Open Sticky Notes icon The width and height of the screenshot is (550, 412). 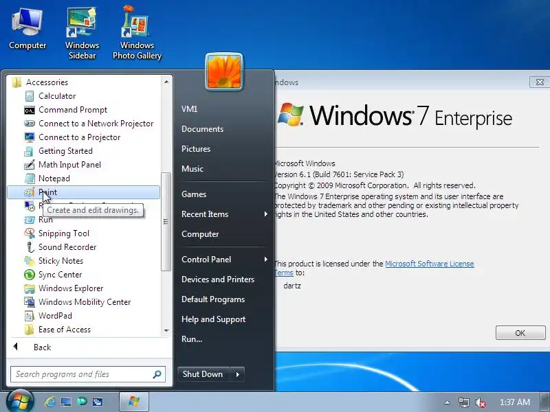[x=30, y=261]
